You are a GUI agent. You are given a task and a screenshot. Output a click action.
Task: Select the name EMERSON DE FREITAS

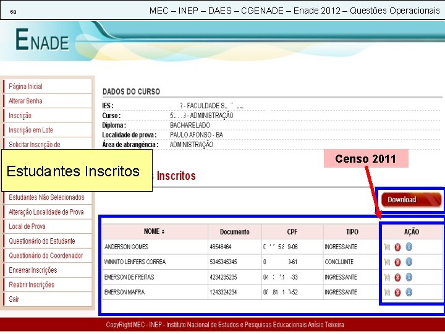(x=129, y=277)
